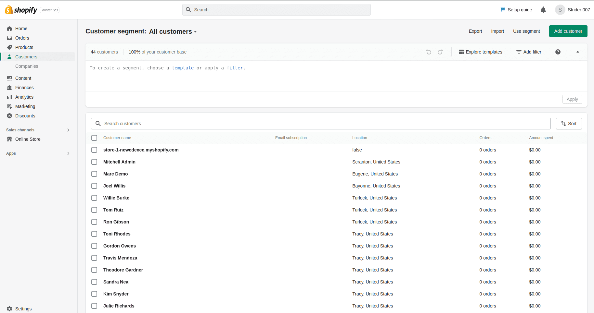Select the Mitchell Admin checkbox

coord(94,162)
